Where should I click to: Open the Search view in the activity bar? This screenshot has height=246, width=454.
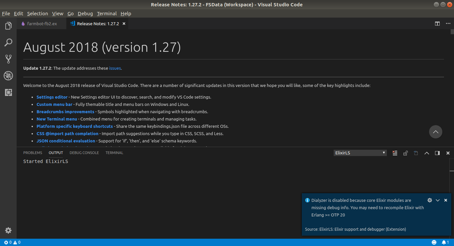click(x=8, y=42)
